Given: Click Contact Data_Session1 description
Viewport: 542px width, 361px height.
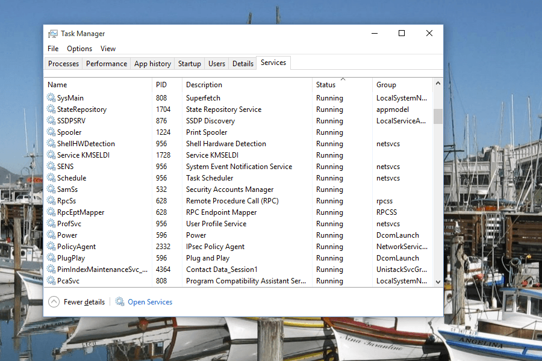Looking at the screenshot, I should [222, 270].
